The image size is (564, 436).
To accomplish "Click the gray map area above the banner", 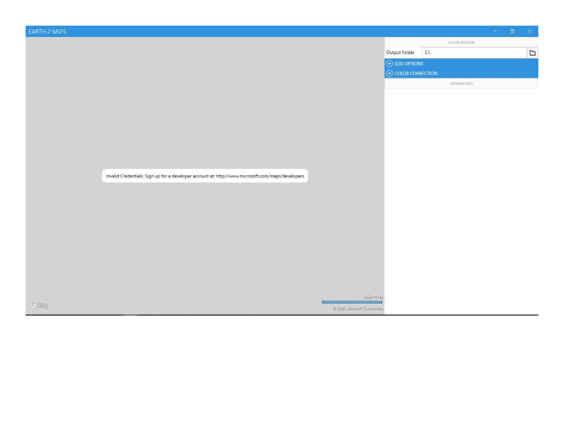I will click(205, 107).
